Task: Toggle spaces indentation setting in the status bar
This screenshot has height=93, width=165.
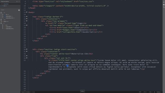Action: tap(159, 92)
